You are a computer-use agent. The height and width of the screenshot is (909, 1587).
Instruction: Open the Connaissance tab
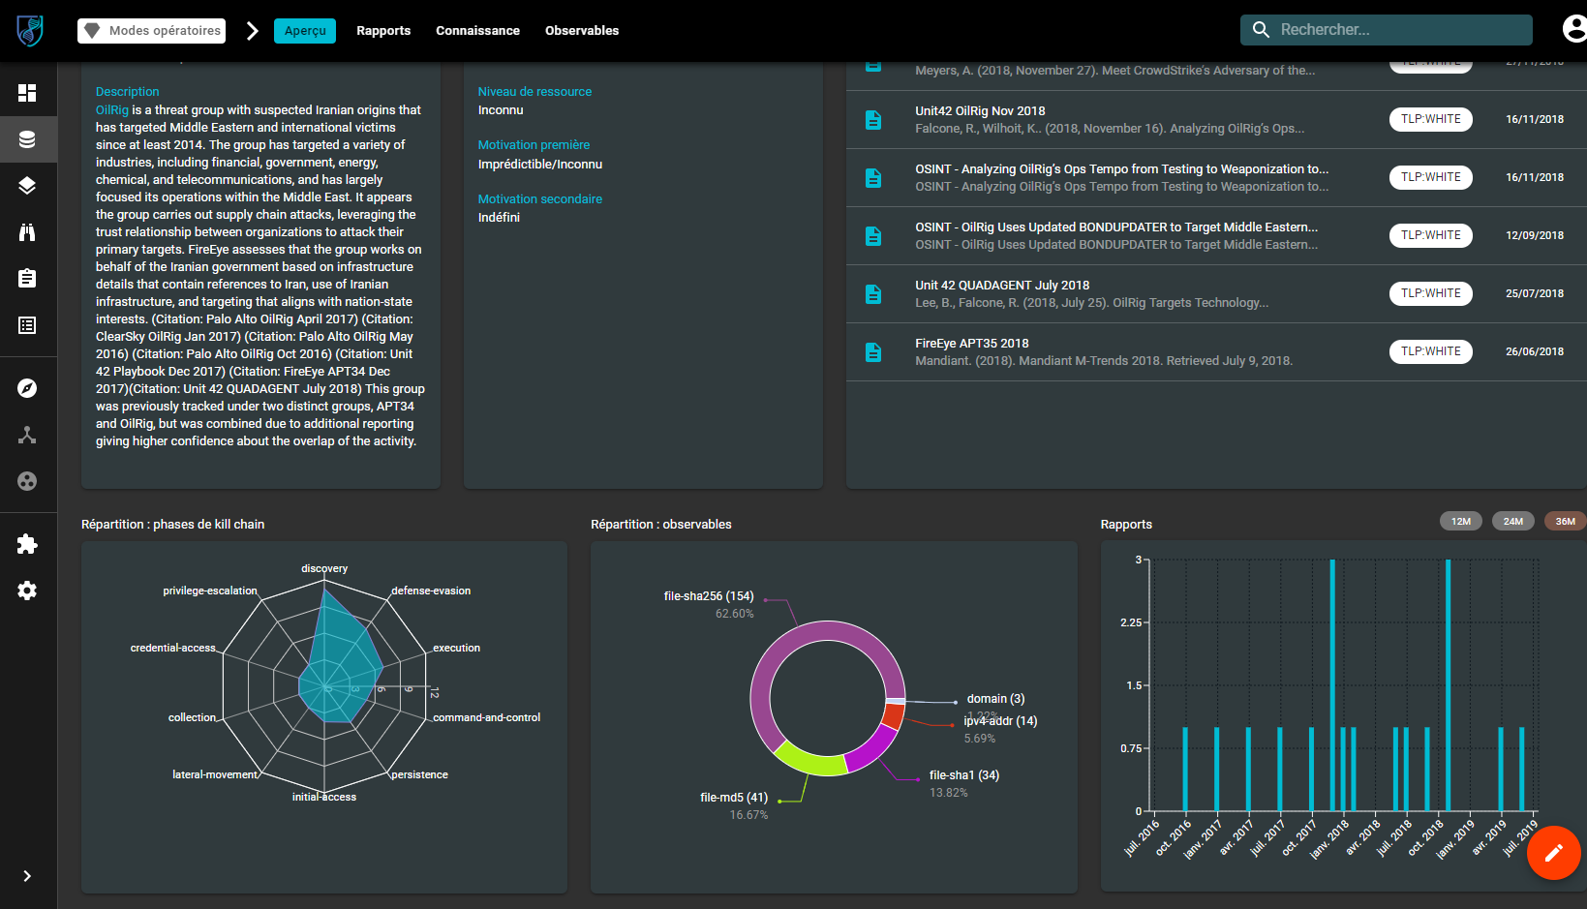477,31
